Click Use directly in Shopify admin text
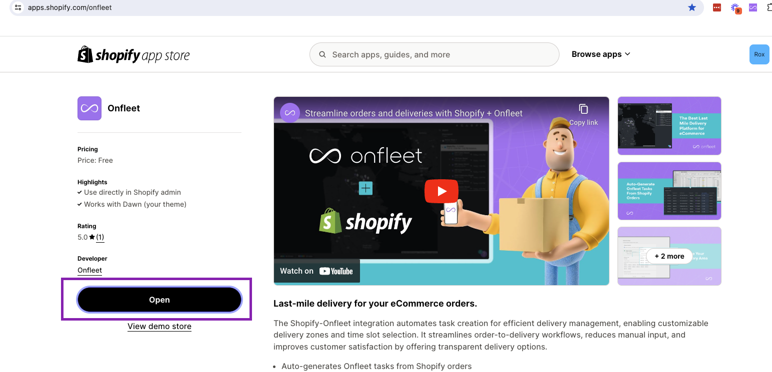Screen dimensions: 772x372 pos(132,192)
